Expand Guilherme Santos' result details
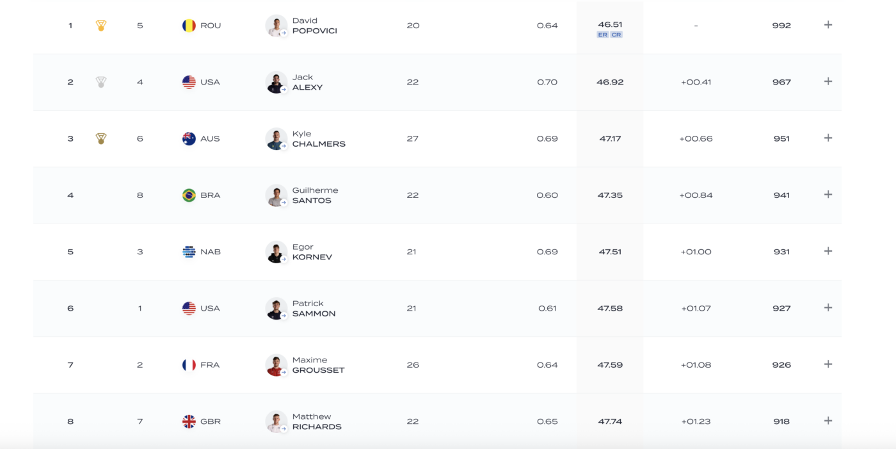896x449 pixels. click(828, 195)
